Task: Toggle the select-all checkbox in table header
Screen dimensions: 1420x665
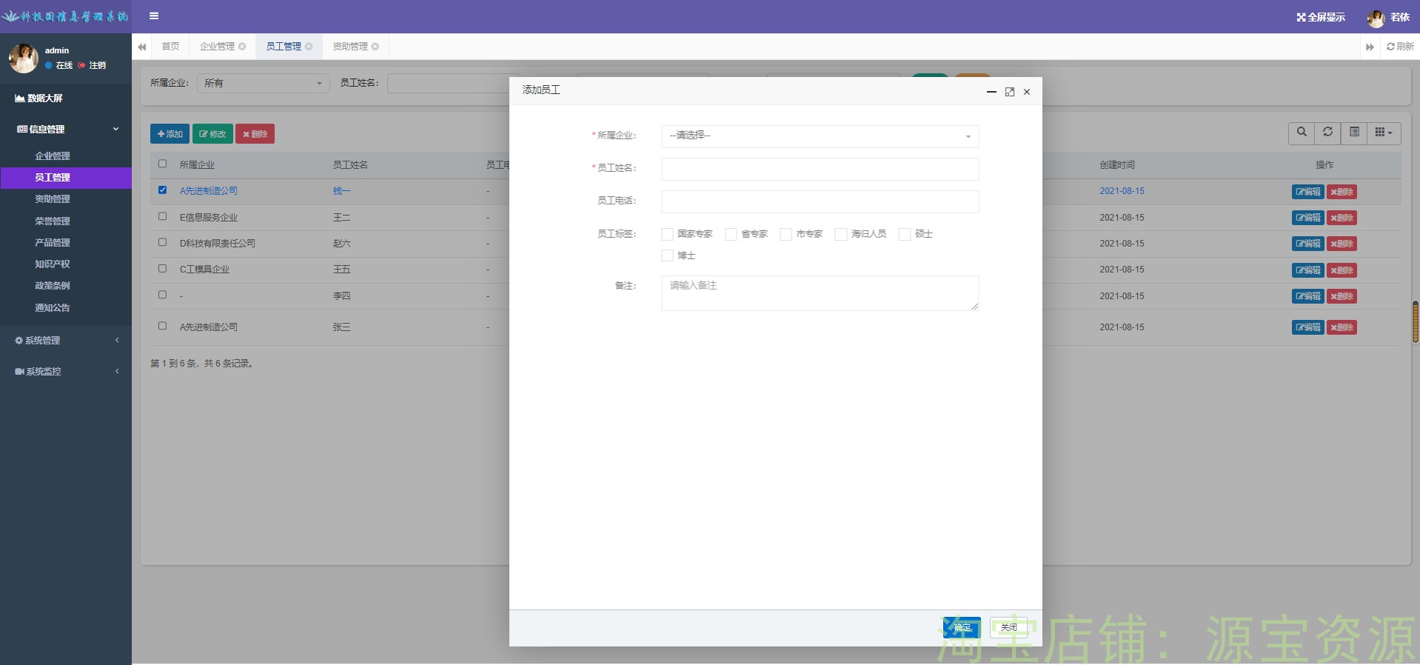Action: pos(162,164)
